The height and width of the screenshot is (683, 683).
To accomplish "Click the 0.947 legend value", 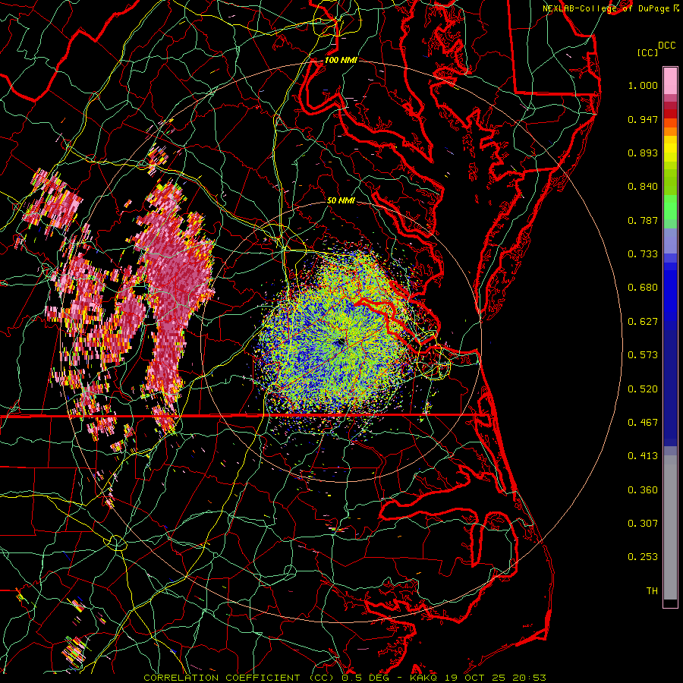I will tap(643, 119).
